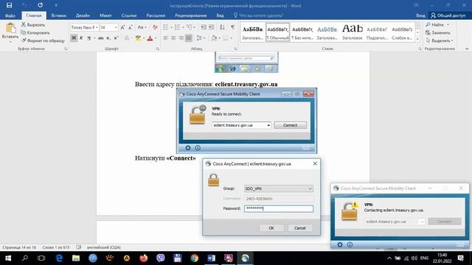
Task: Toggle Italic formatting (К)
Action: click(81, 38)
